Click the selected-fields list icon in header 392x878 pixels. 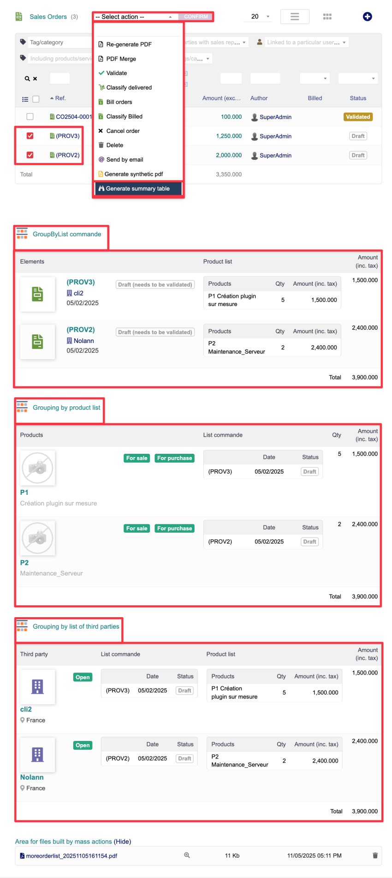click(x=25, y=99)
